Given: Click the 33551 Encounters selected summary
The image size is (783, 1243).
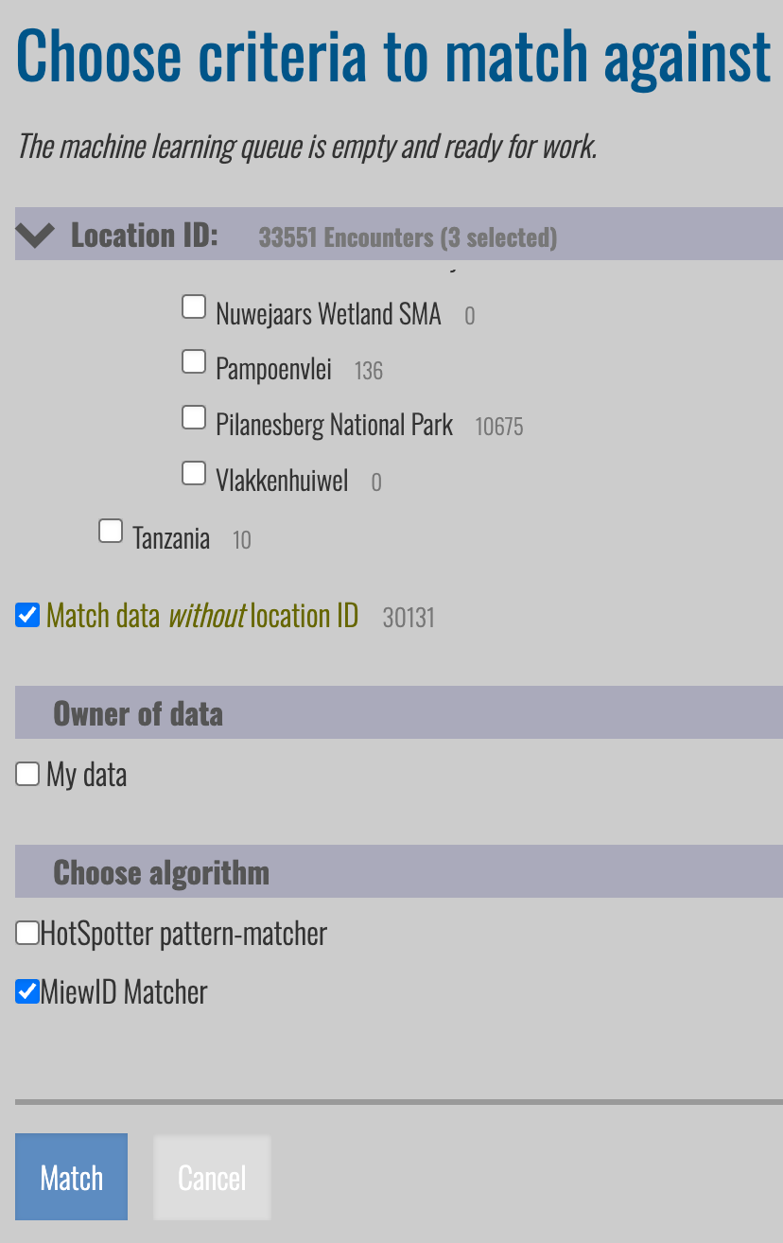Looking at the screenshot, I should point(408,237).
